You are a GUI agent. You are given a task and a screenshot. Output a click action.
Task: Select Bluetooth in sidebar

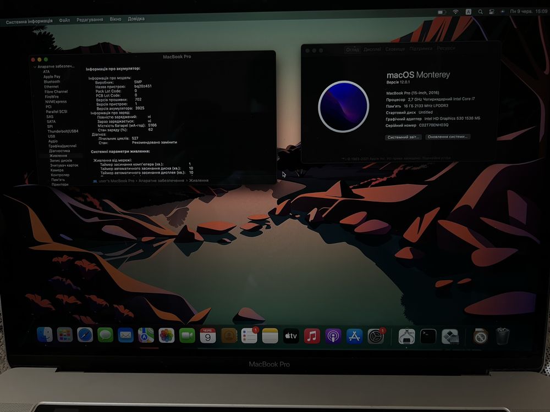[x=52, y=82]
